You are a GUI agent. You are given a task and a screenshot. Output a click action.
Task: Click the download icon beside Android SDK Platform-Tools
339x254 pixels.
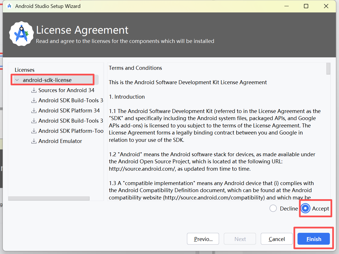pyautogui.click(x=34, y=131)
